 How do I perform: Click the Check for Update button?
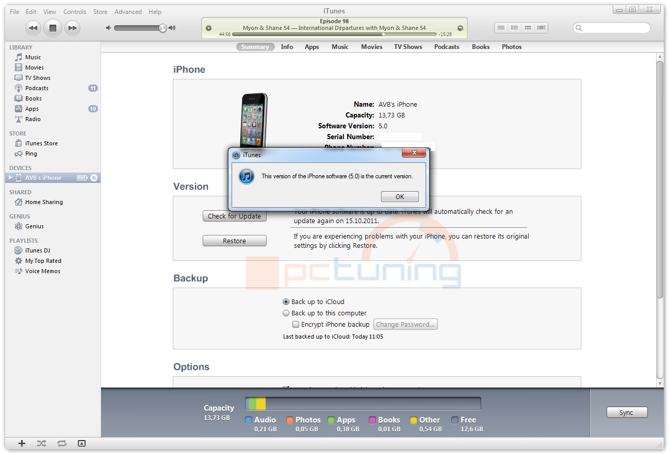tap(235, 216)
